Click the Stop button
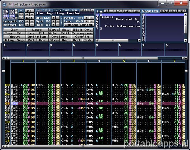The image size is (190, 150). [x=54, y=40]
